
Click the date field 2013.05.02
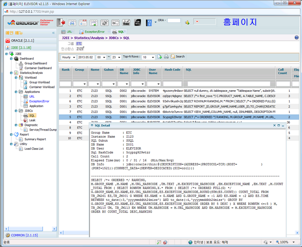tap(86, 57)
